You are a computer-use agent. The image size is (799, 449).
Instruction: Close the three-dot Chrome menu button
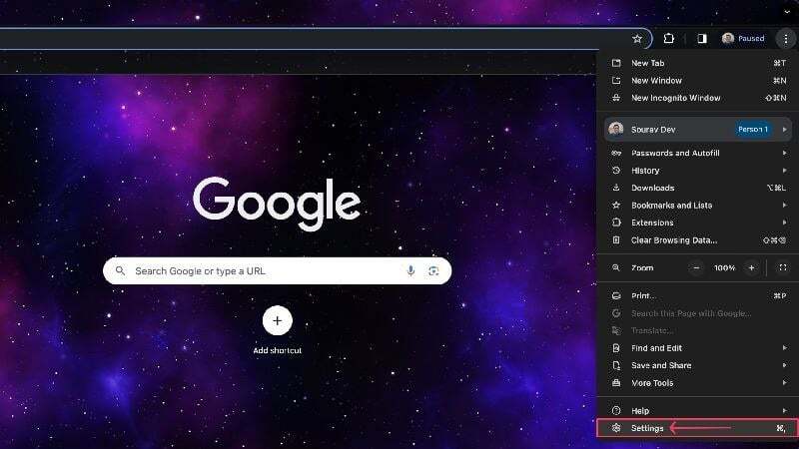[x=786, y=38]
